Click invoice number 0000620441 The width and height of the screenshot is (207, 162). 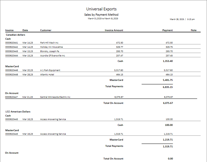pos(11,43)
